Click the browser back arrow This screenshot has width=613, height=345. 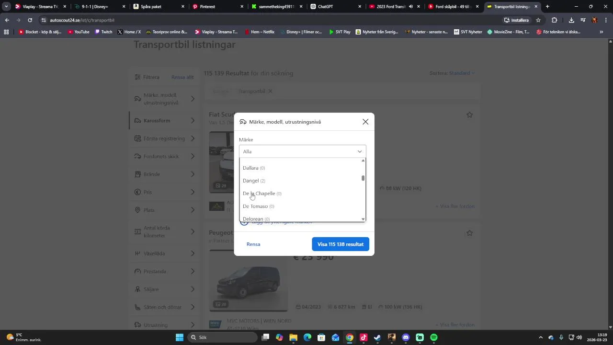pyautogui.click(x=7, y=20)
